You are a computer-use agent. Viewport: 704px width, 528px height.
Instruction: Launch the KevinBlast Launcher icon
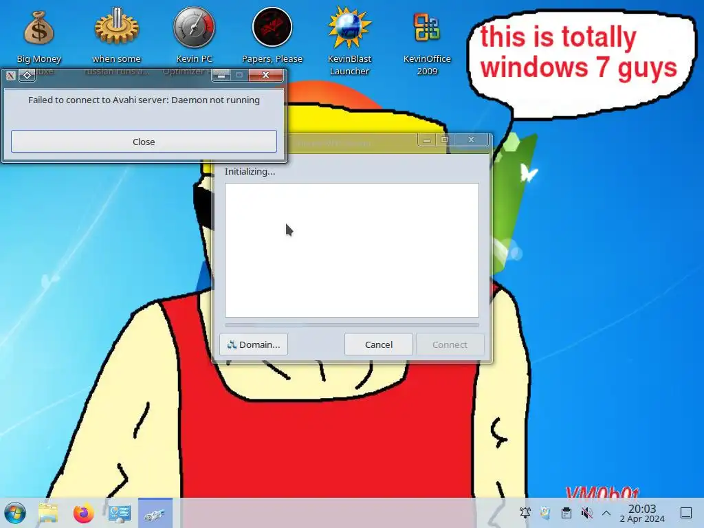[x=349, y=27]
